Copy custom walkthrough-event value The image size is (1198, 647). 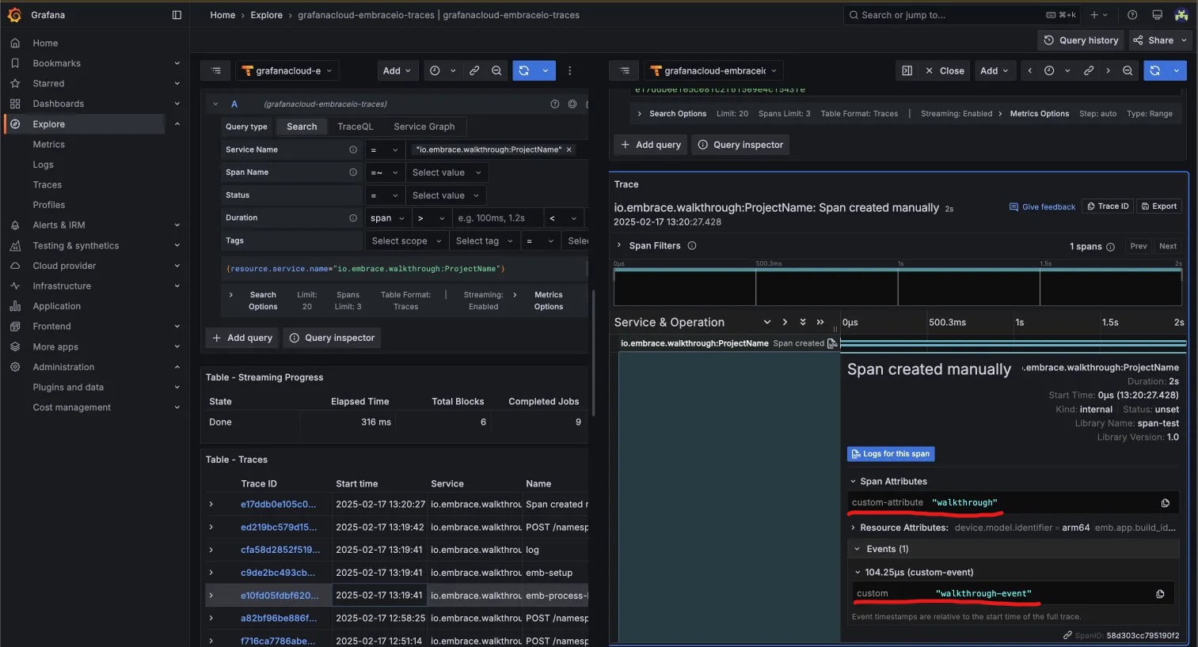click(1160, 594)
